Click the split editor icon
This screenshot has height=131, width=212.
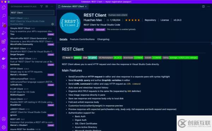pos(204,6)
